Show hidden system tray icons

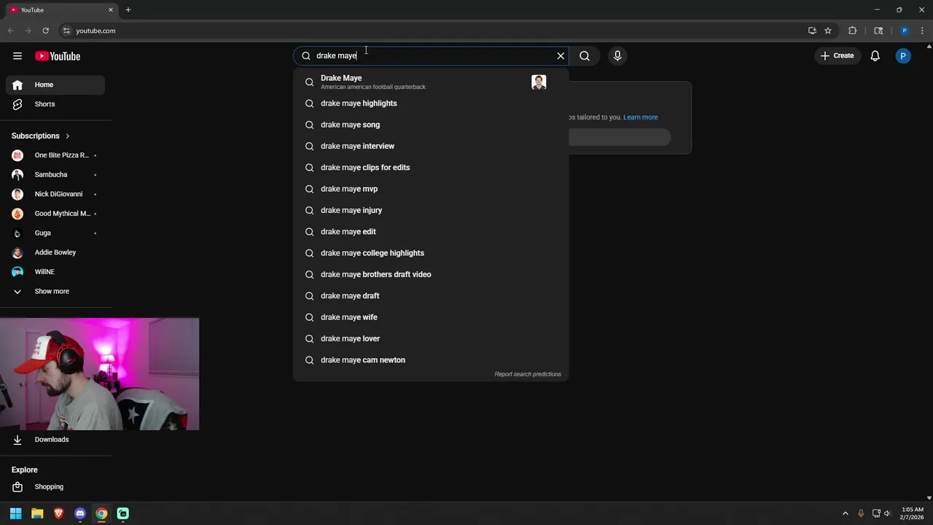[846, 513]
